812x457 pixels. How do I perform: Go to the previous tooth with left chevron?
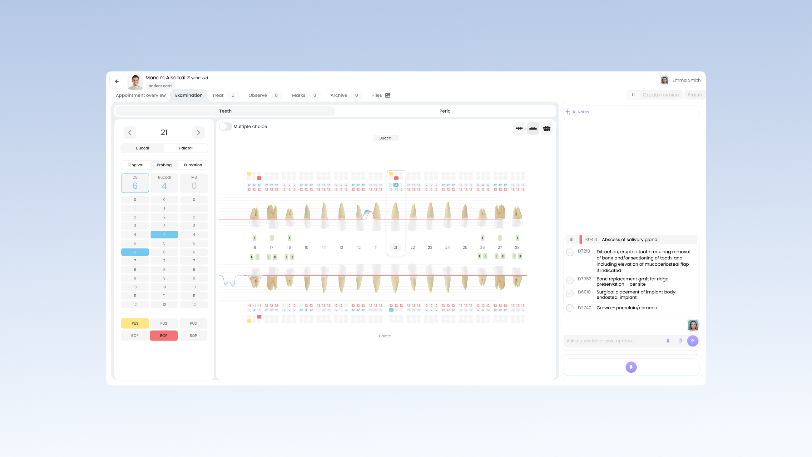click(x=130, y=133)
